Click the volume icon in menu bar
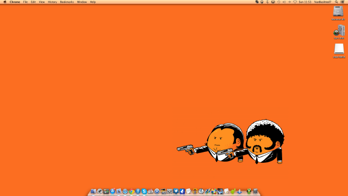Screen dimensions: 348x196 284,2
